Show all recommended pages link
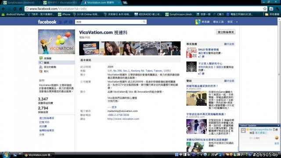The width and height of the screenshot is (281, 158). [229, 44]
